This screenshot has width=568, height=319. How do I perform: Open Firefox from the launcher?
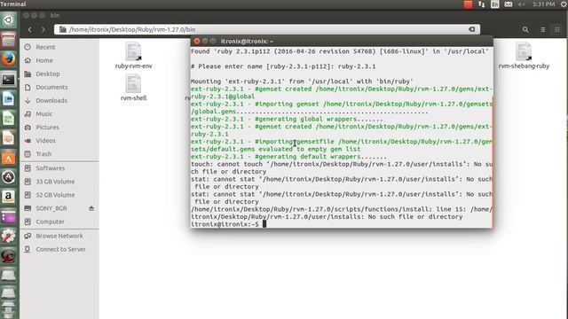[8, 59]
